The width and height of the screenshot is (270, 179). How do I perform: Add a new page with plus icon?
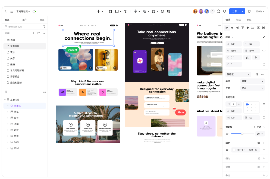coord(33,33)
